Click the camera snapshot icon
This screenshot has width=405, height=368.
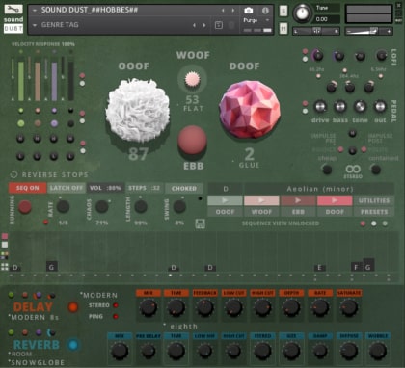tap(248, 11)
